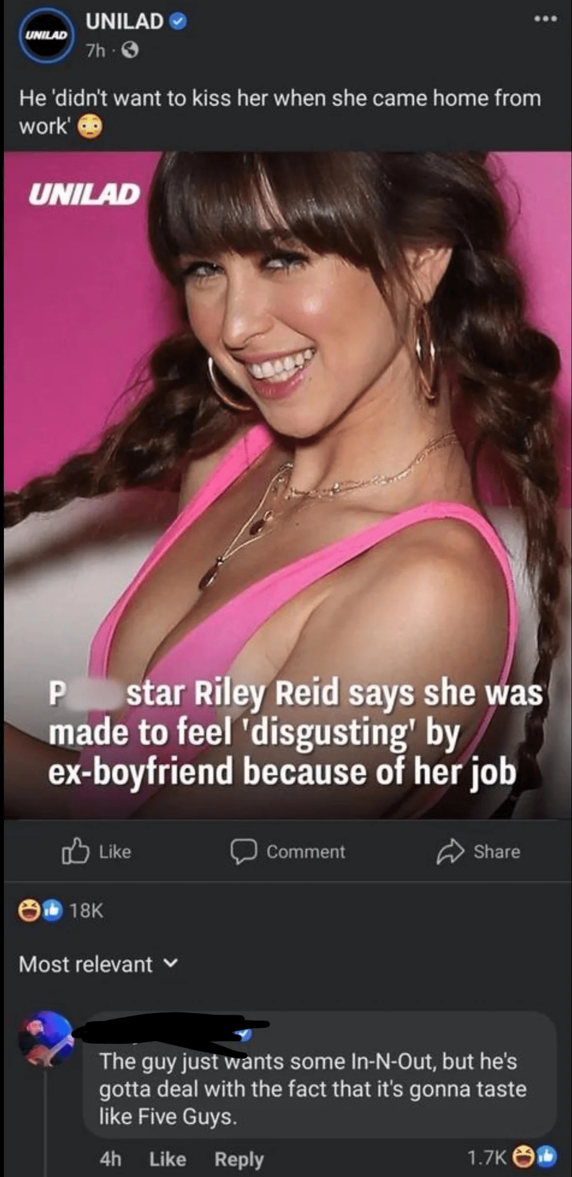Viewport: 572px width, 1177px height.
Task: Open the UNILAD page name link
Action: (x=124, y=21)
